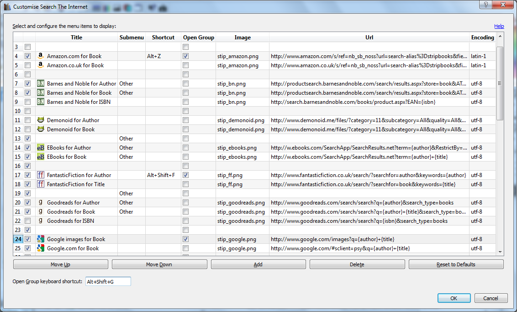Enable the Goodreads for ISBN row checkbox

pyautogui.click(x=28, y=221)
